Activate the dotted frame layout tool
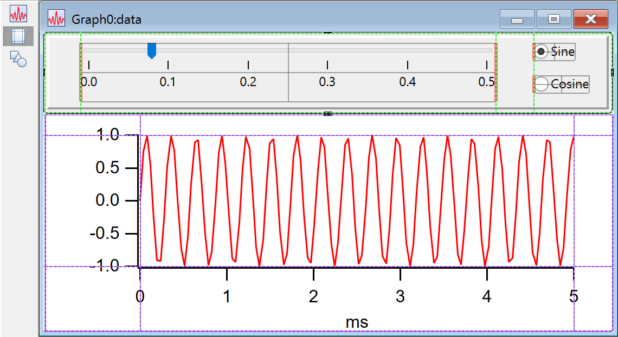 18,36
